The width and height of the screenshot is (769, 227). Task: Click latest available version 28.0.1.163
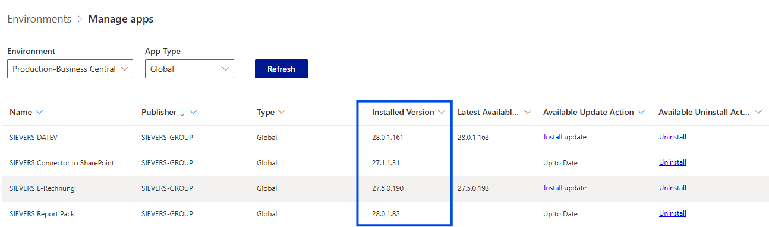[x=474, y=137]
